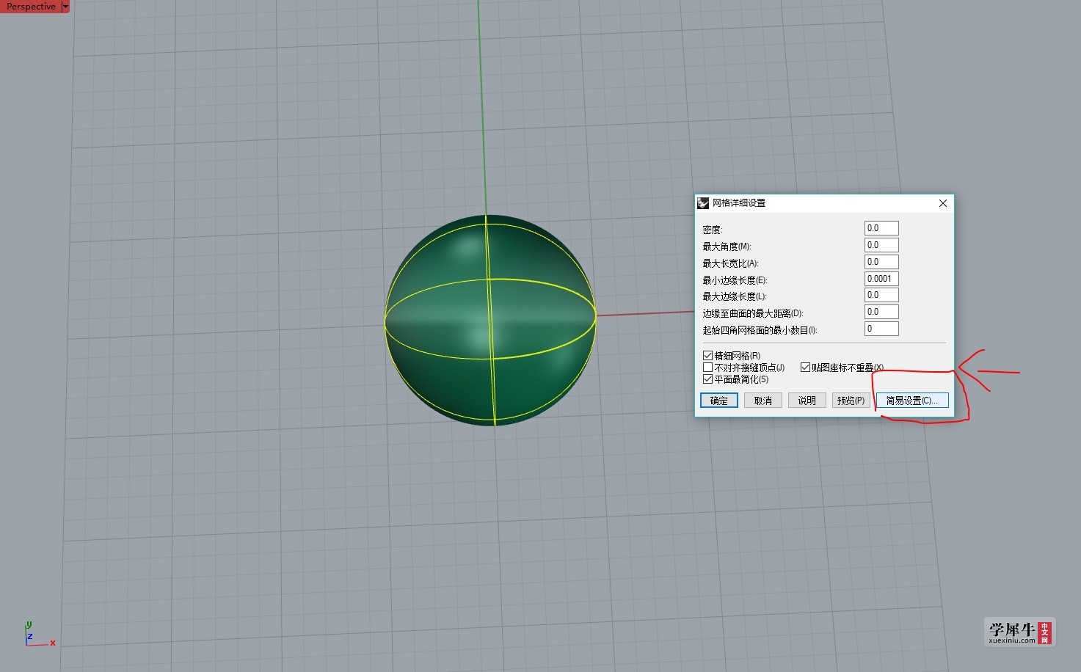Uncheck the 精细网格(R) checkbox

[707, 356]
